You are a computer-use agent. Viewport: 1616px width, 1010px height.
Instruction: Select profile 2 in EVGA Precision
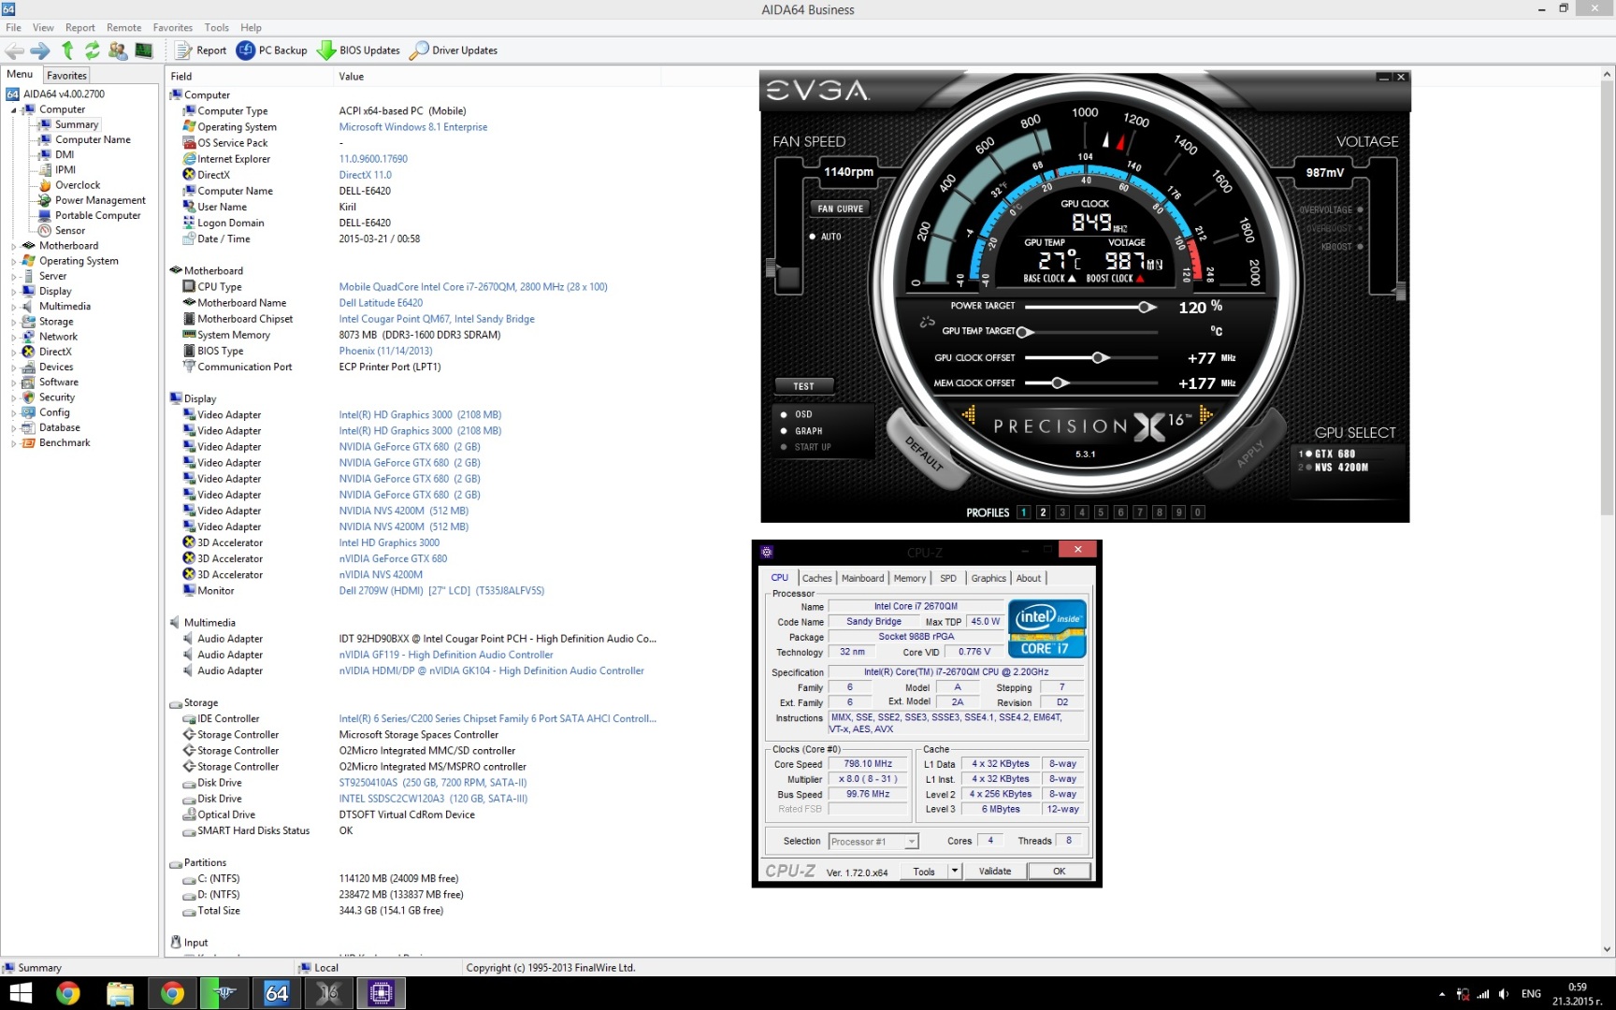click(x=1043, y=512)
